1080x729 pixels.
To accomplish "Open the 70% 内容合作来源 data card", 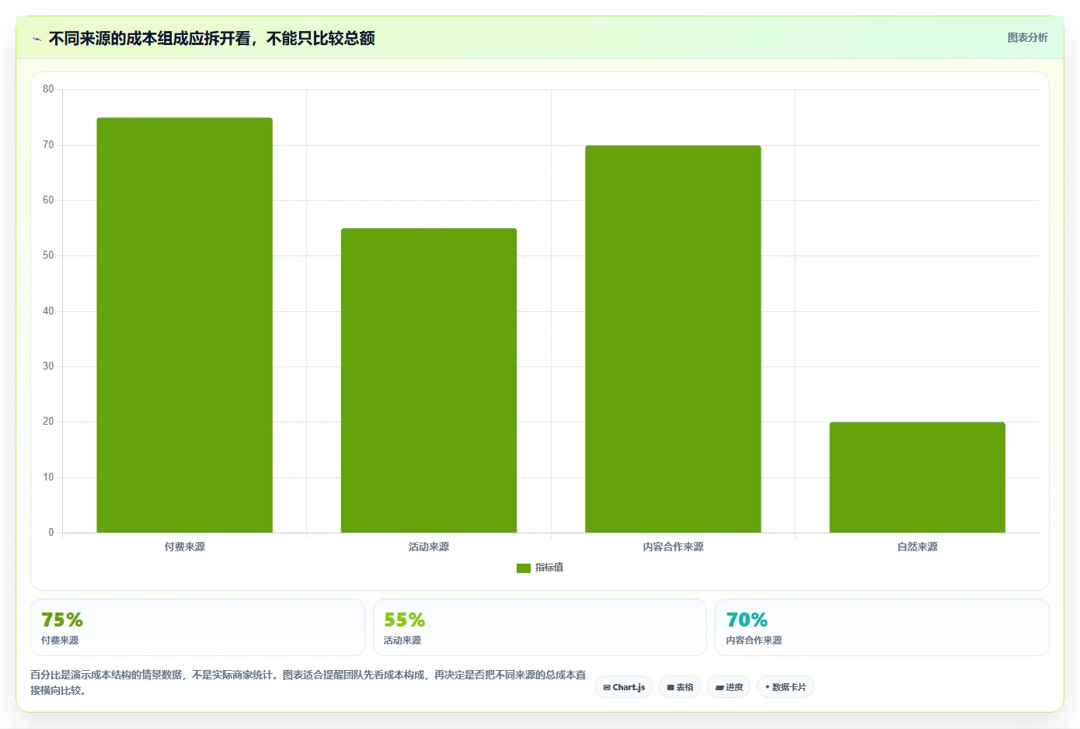I will tap(882, 627).
